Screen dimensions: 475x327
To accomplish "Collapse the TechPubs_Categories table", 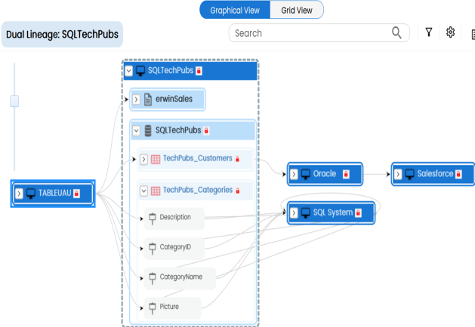I will [x=143, y=191].
